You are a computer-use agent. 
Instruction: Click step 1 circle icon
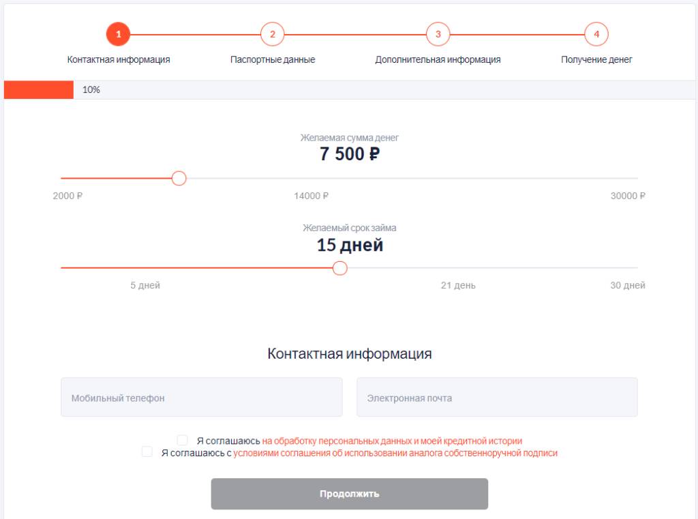118,34
